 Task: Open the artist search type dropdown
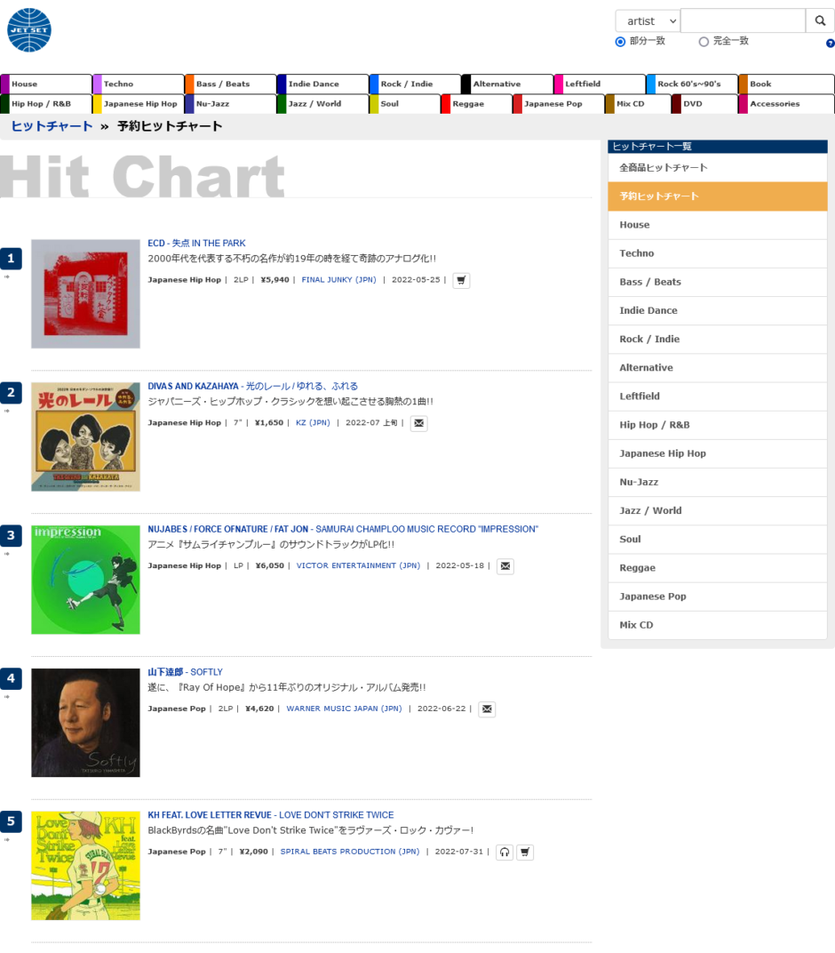coord(648,20)
